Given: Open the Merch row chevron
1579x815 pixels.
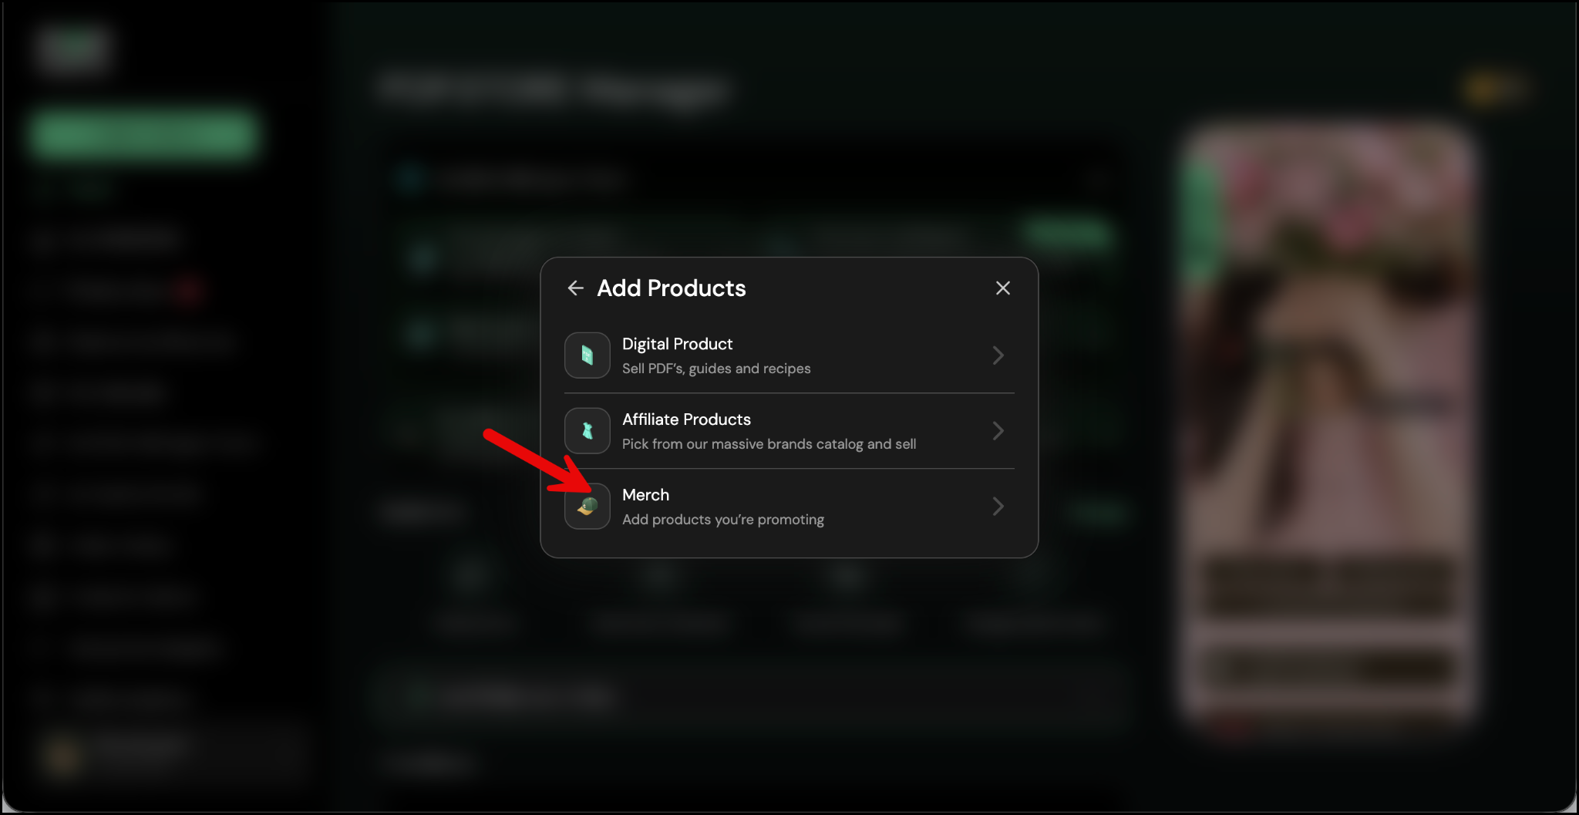Looking at the screenshot, I should point(998,507).
